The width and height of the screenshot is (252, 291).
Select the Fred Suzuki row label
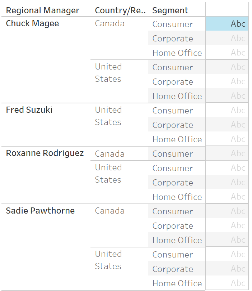click(29, 110)
